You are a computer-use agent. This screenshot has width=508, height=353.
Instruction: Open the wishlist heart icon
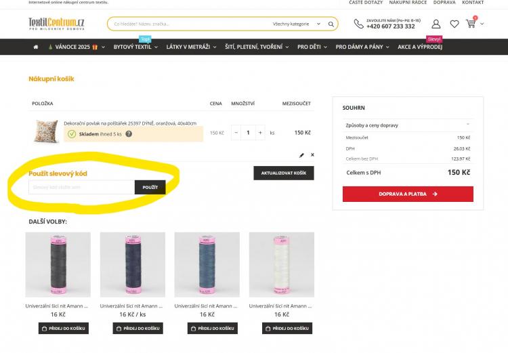click(454, 24)
